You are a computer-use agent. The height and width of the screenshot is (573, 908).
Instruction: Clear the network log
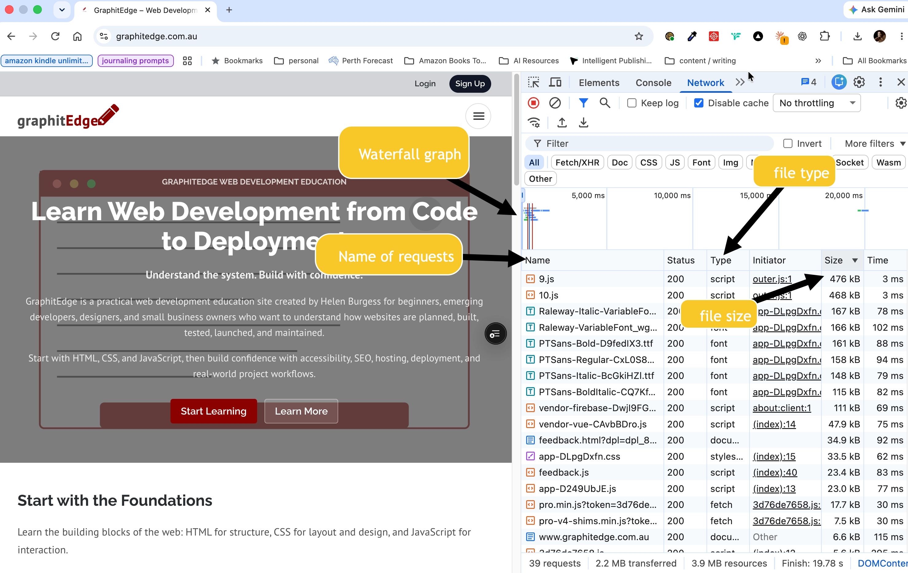pyautogui.click(x=555, y=103)
